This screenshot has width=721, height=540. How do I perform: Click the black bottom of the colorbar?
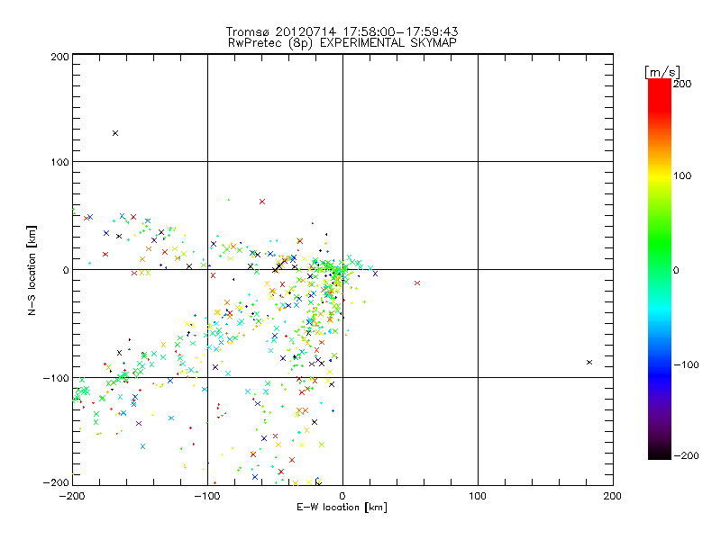coord(660,454)
